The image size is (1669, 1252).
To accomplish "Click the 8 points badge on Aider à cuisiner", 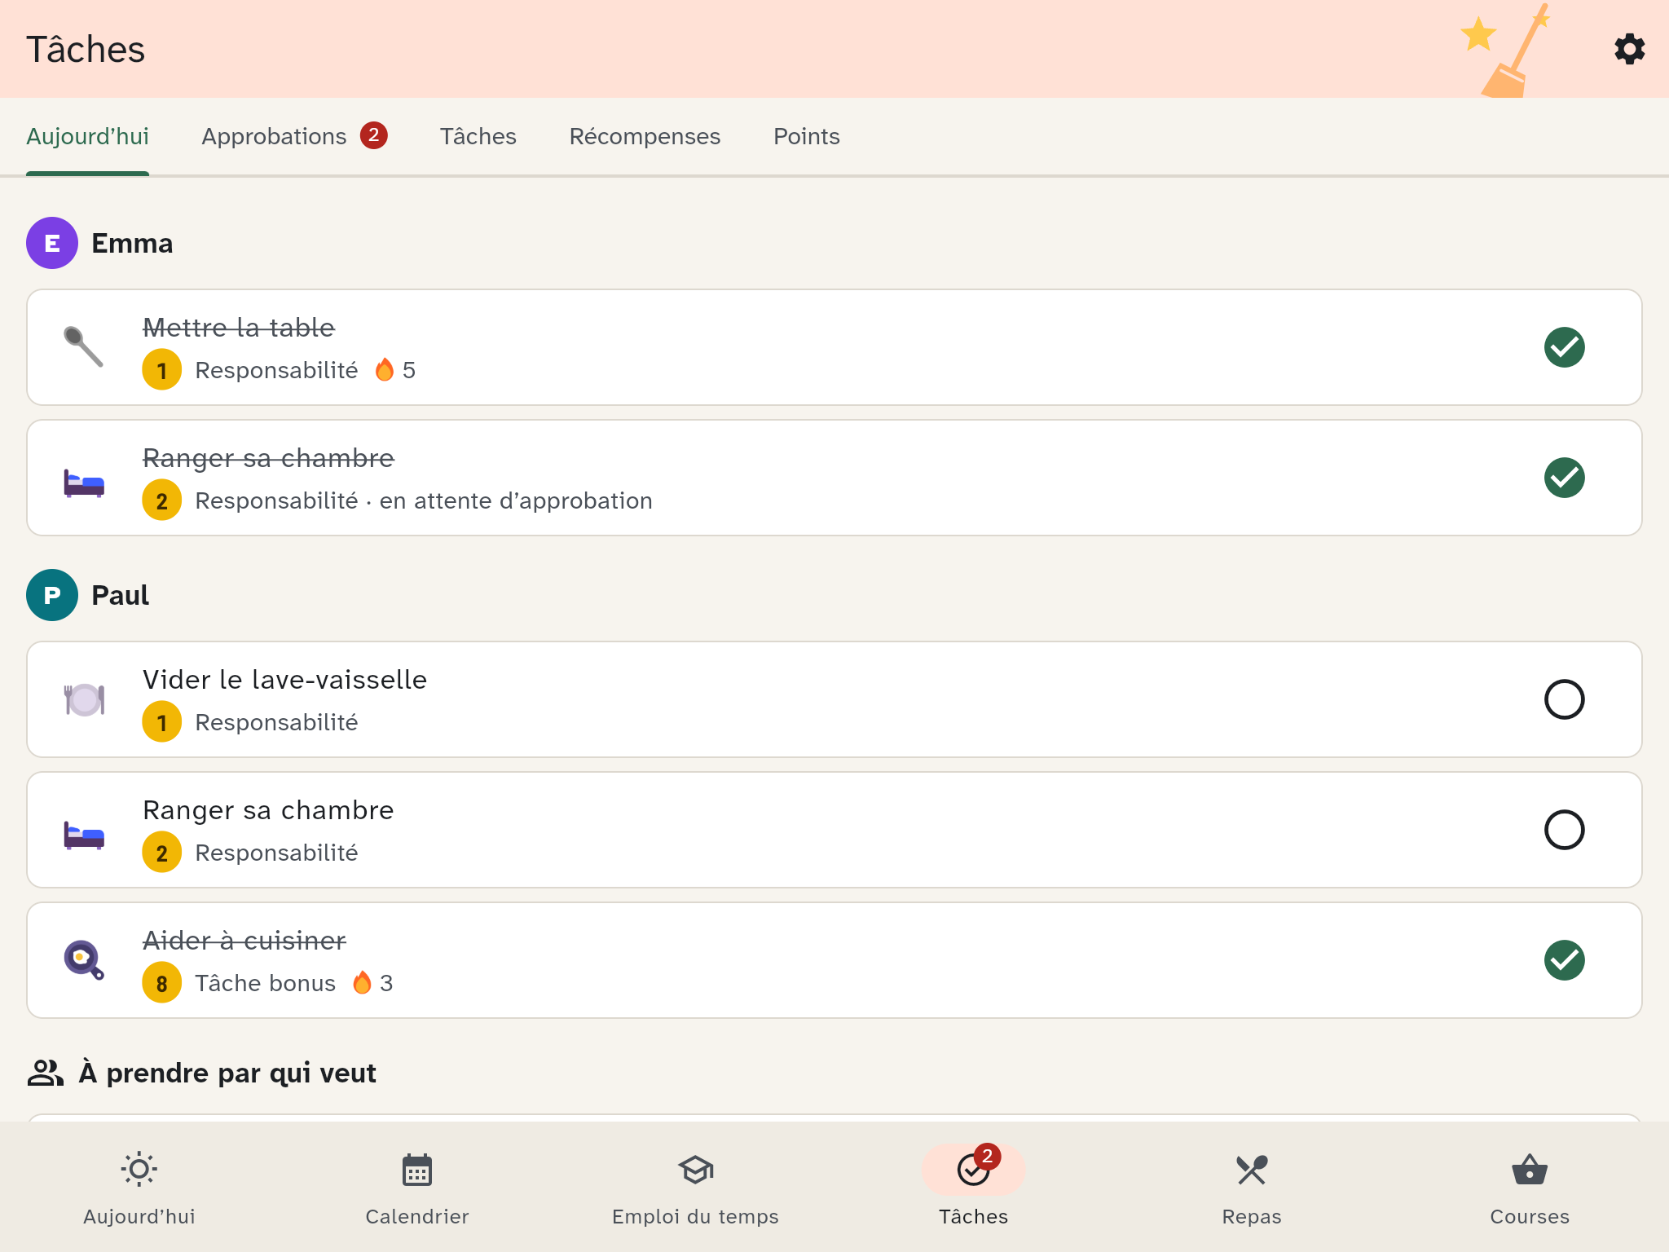I will tap(162, 983).
